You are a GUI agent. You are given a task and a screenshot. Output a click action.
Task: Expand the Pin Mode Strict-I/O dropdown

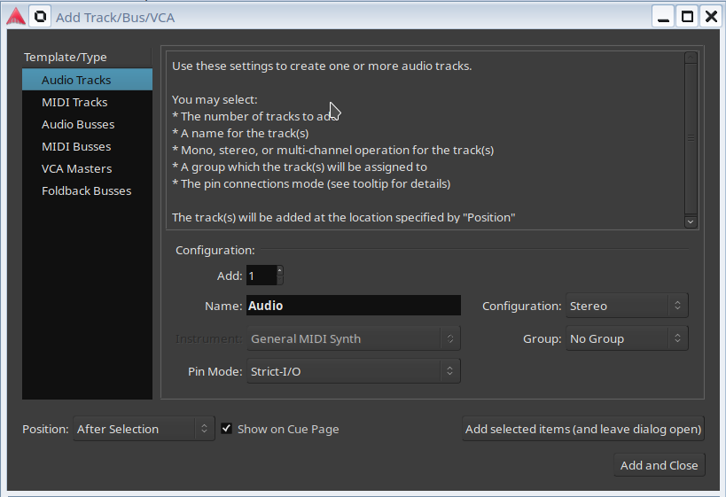pos(354,371)
